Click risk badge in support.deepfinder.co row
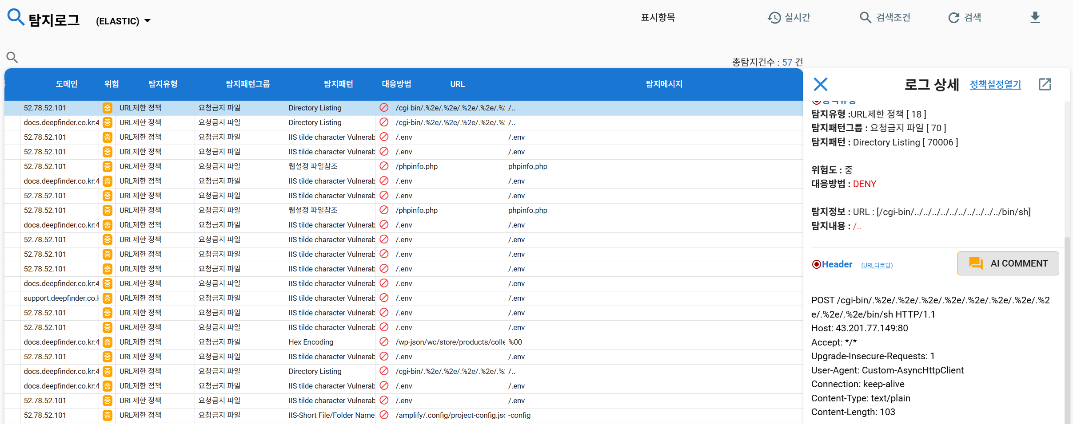 pos(107,298)
